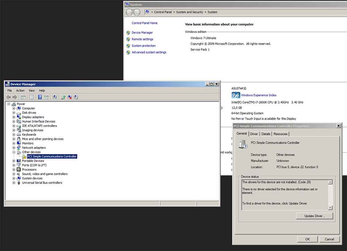Screen dimensions: 347x251
Task: Click the Scan for hardware changes toolbar icon
Action: pyautogui.click(x=76, y=97)
